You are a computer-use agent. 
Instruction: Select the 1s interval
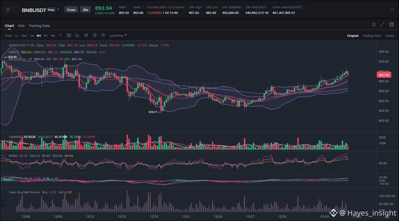tap(17, 36)
